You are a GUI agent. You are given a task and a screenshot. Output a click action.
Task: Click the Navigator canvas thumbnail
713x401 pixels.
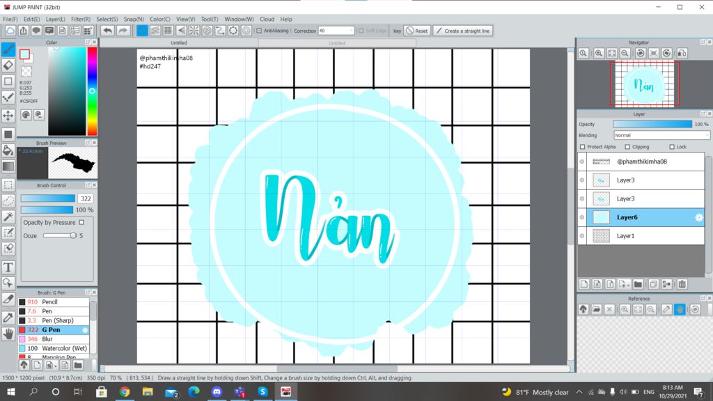tap(645, 84)
